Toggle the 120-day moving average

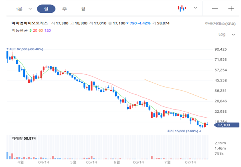(x=48, y=31)
